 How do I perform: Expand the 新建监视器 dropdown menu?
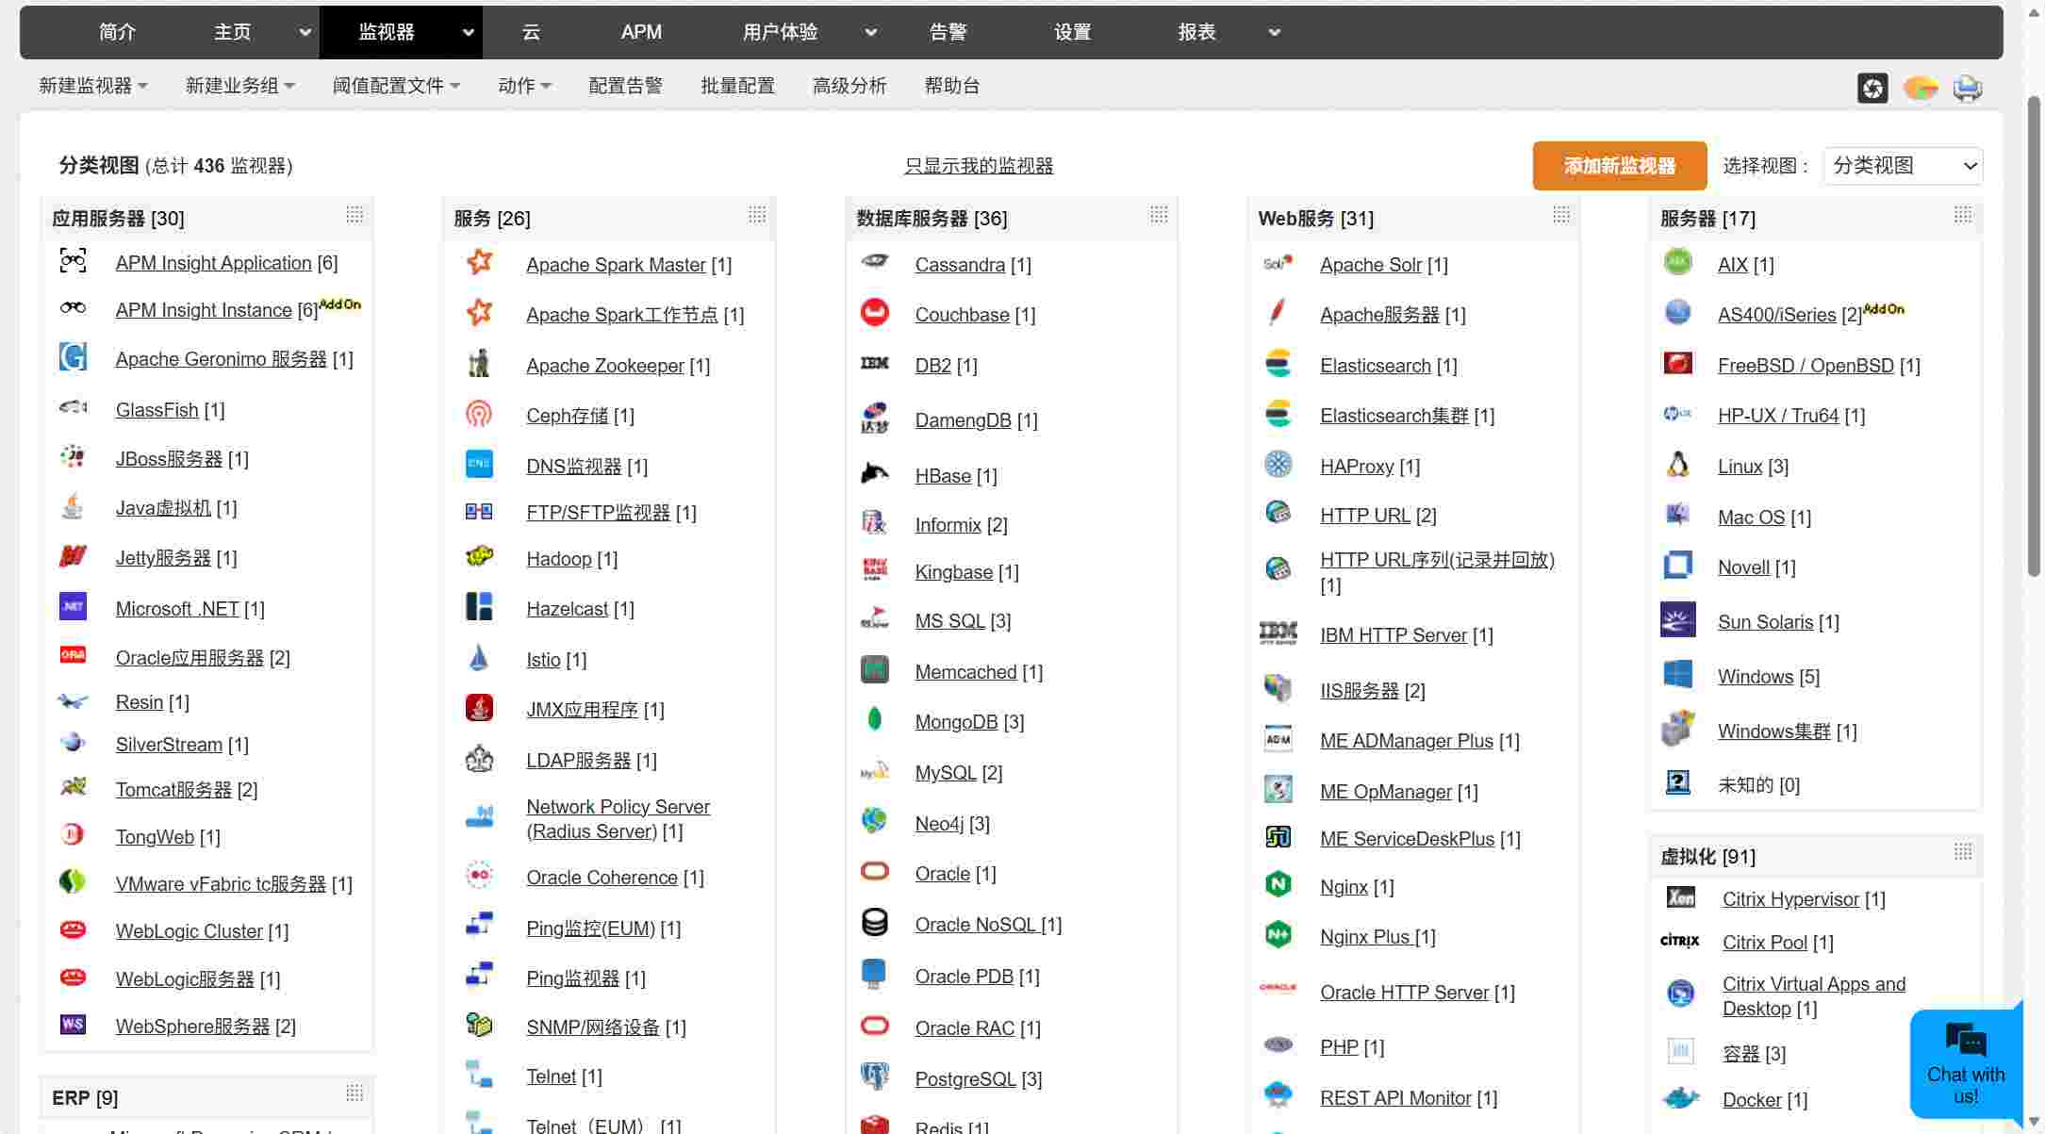[92, 86]
